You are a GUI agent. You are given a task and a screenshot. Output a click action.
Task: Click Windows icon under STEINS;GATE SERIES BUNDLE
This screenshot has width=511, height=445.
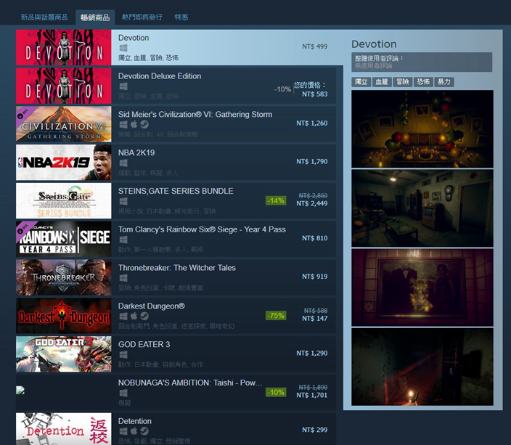(123, 201)
